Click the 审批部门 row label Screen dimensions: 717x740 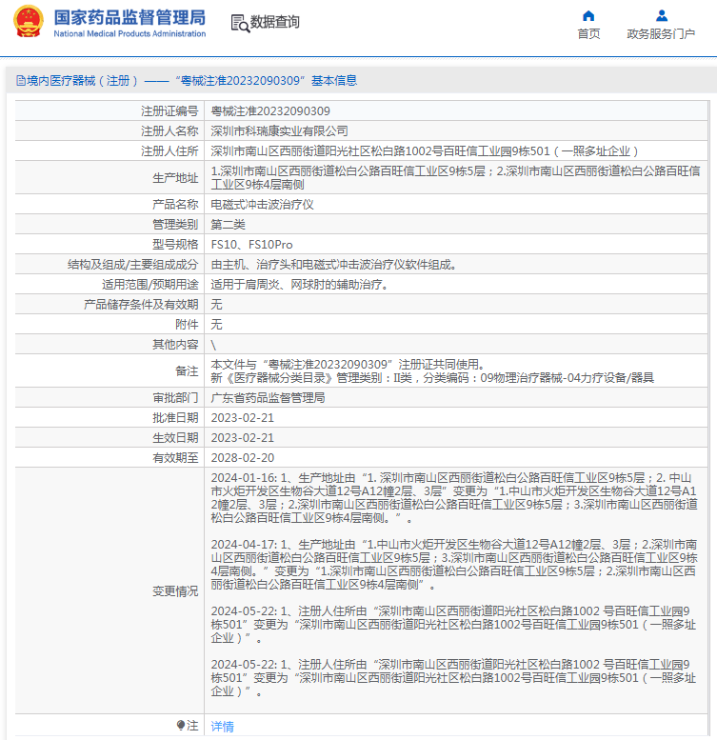175,398
